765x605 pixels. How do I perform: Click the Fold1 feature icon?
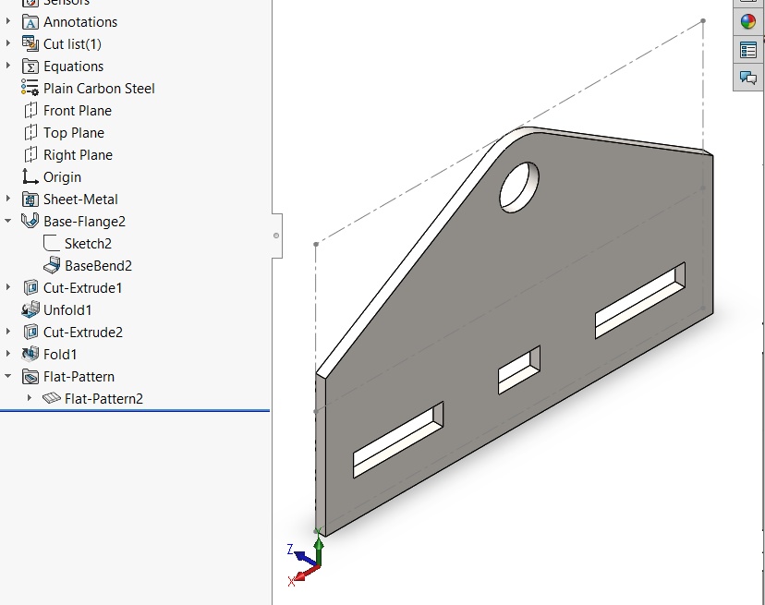pyautogui.click(x=30, y=354)
